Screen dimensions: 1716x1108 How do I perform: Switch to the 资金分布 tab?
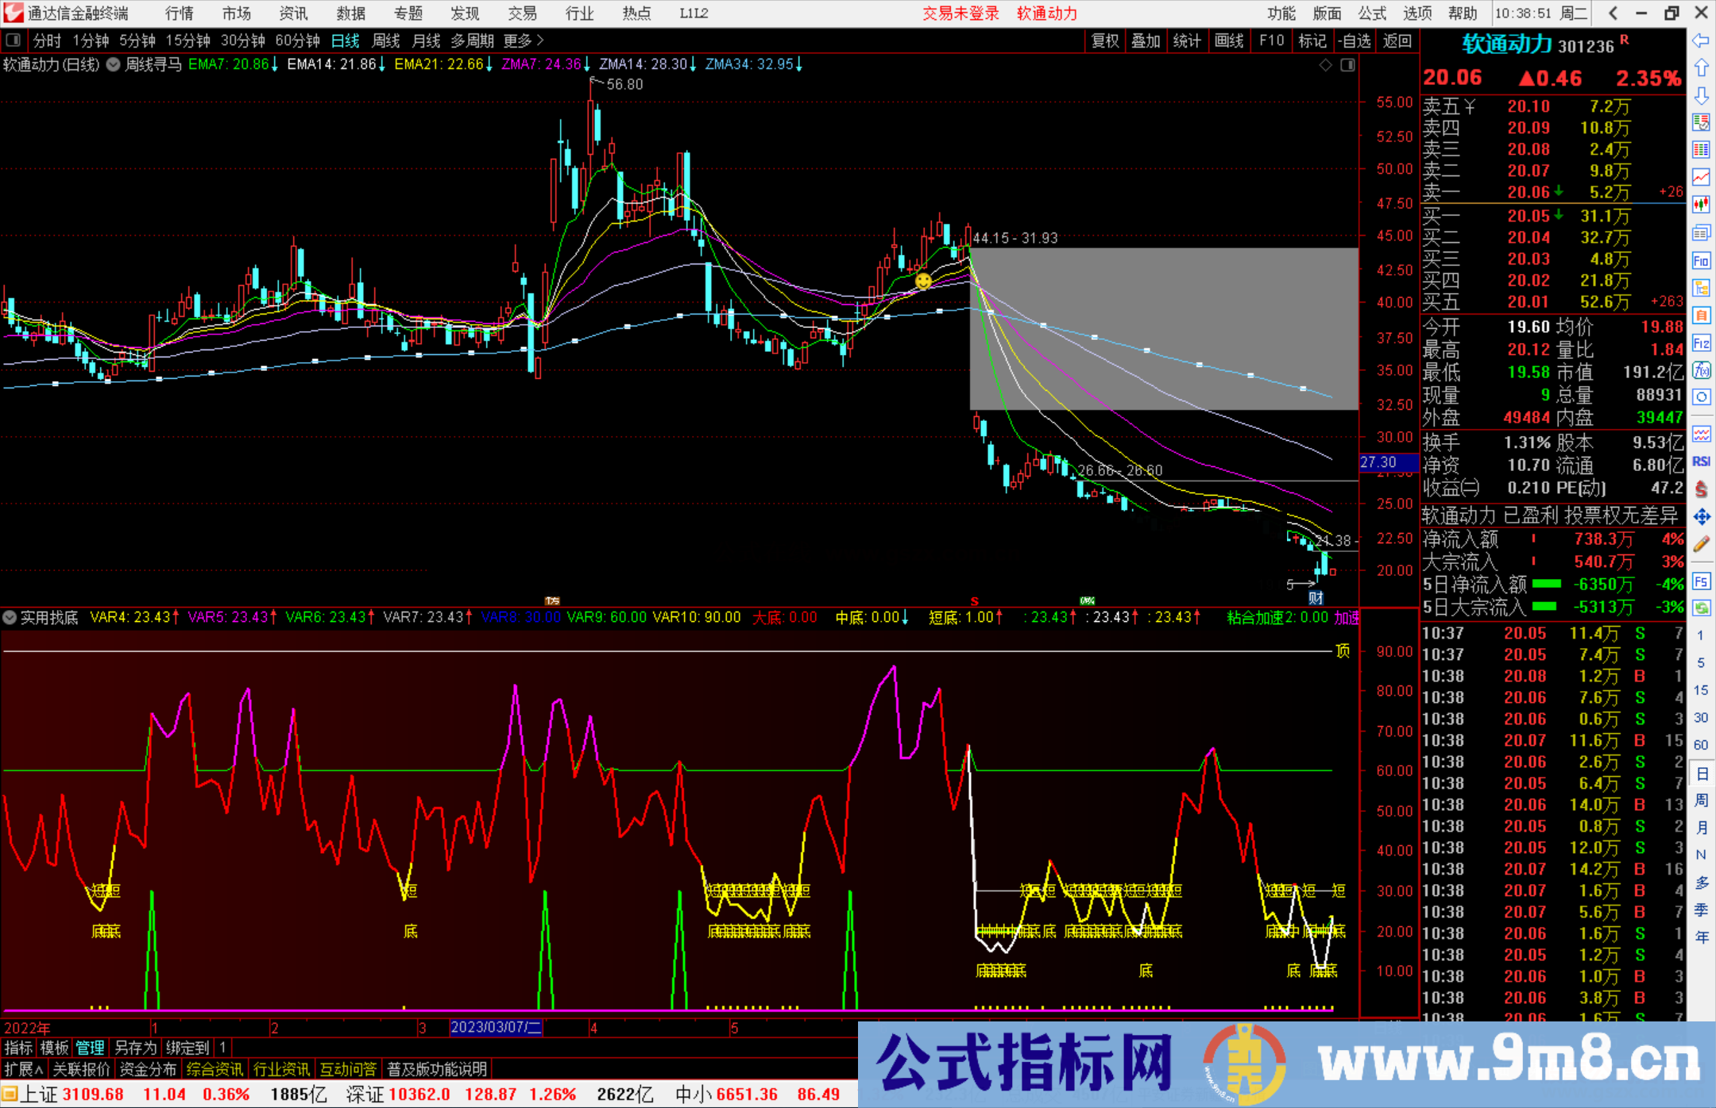pyautogui.click(x=148, y=1070)
